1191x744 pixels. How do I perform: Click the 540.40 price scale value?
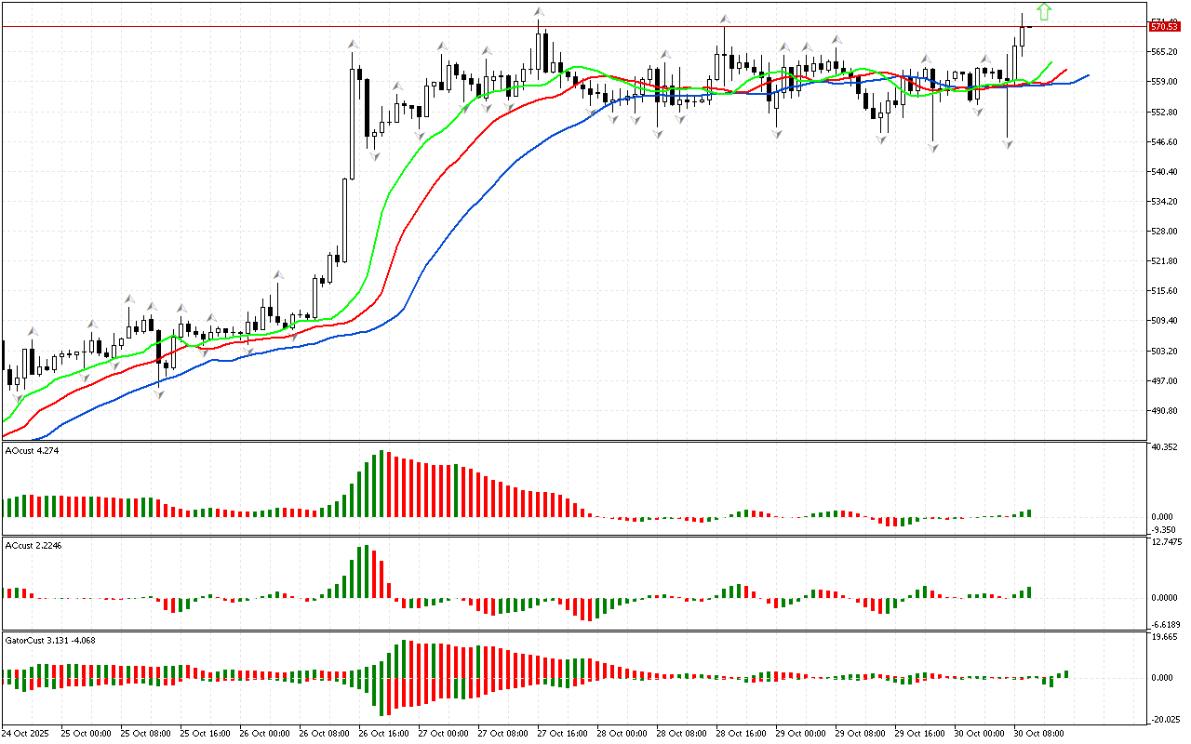click(1165, 172)
